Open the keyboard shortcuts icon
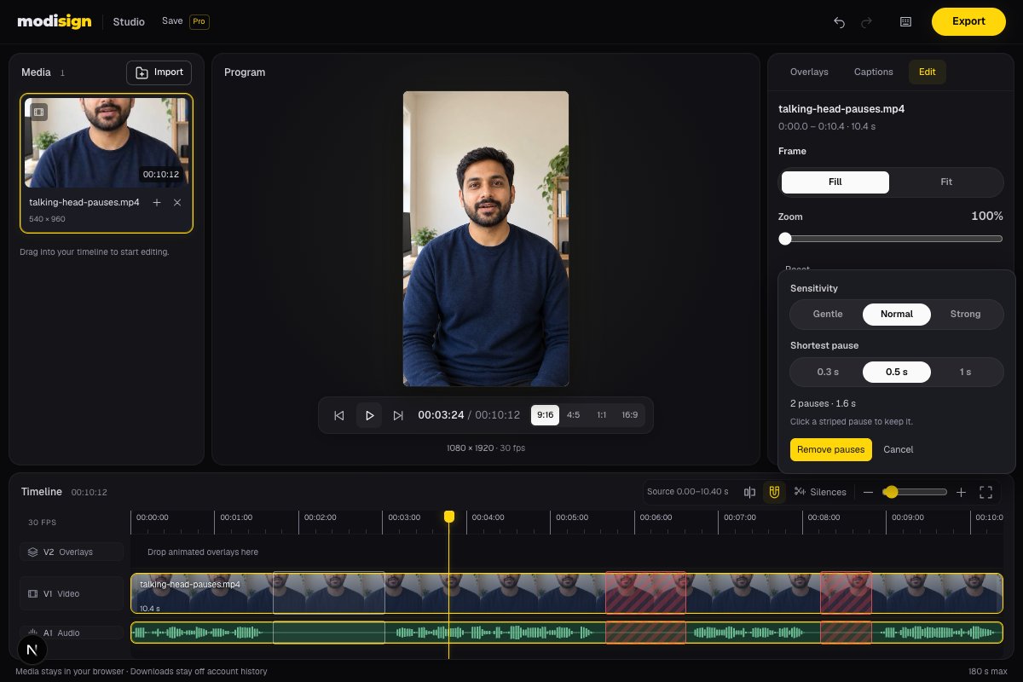 (x=905, y=22)
